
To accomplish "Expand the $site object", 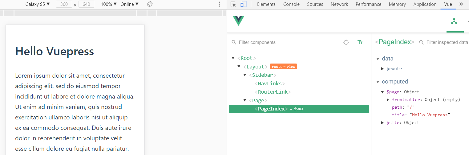I will coord(382,122).
